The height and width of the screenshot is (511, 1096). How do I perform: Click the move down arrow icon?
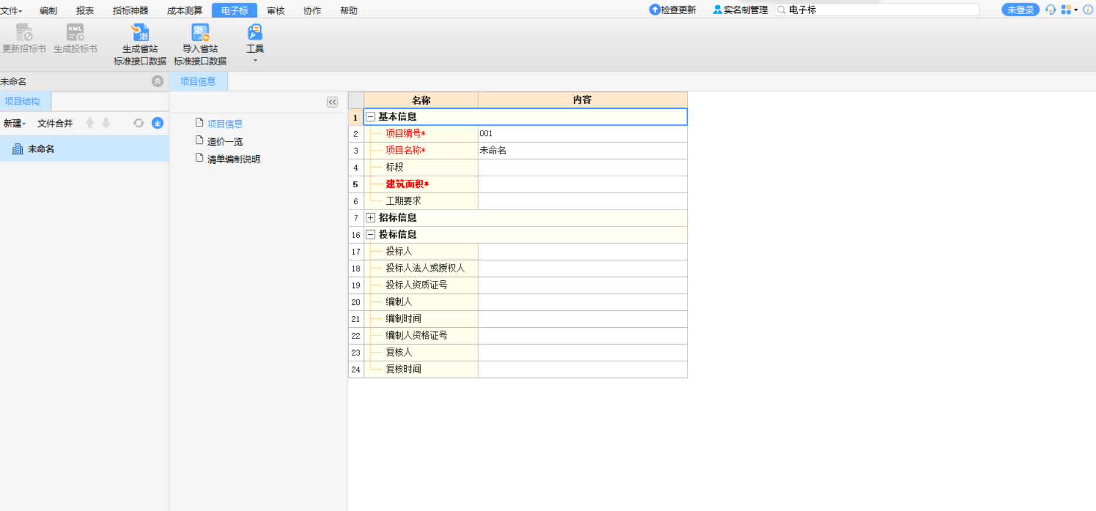point(106,123)
